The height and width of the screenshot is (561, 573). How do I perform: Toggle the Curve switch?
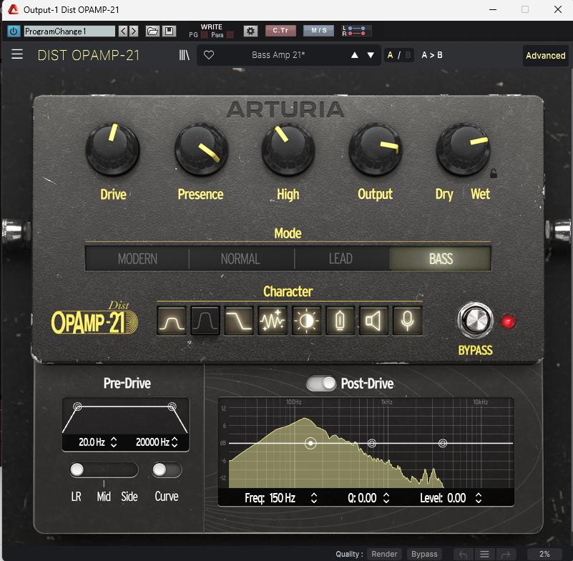[x=167, y=470]
